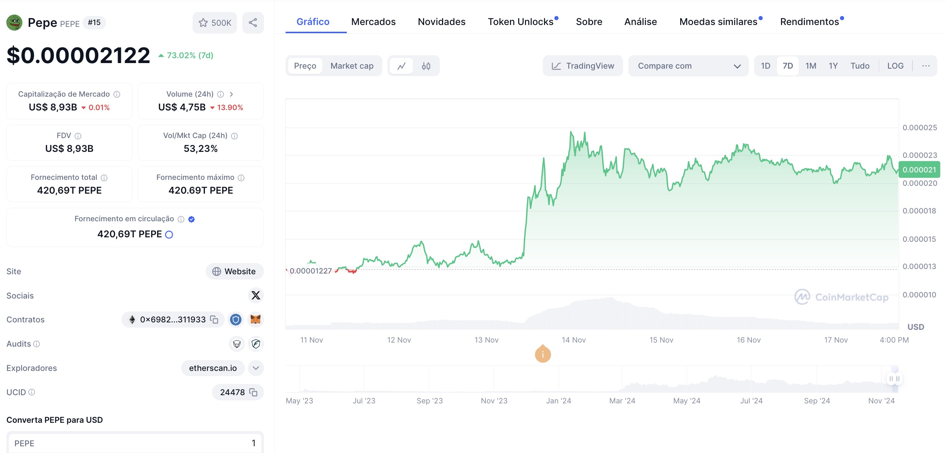
Task: Click the orange info event marker
Action: click(x=543, y=354)
